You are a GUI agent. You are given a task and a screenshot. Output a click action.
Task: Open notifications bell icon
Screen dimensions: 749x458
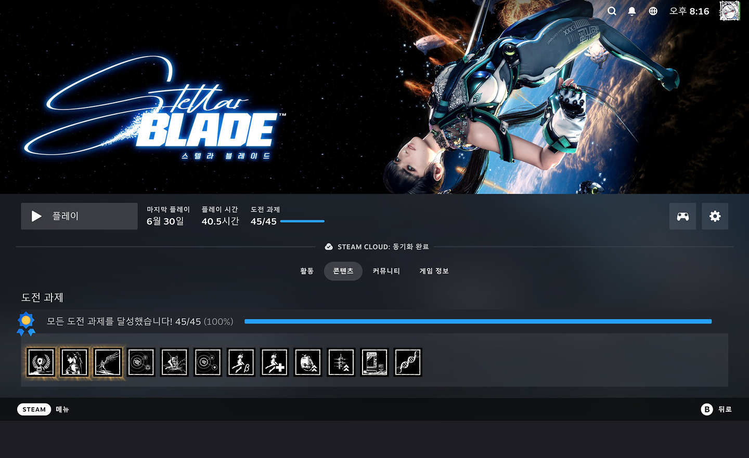(632, 11)
